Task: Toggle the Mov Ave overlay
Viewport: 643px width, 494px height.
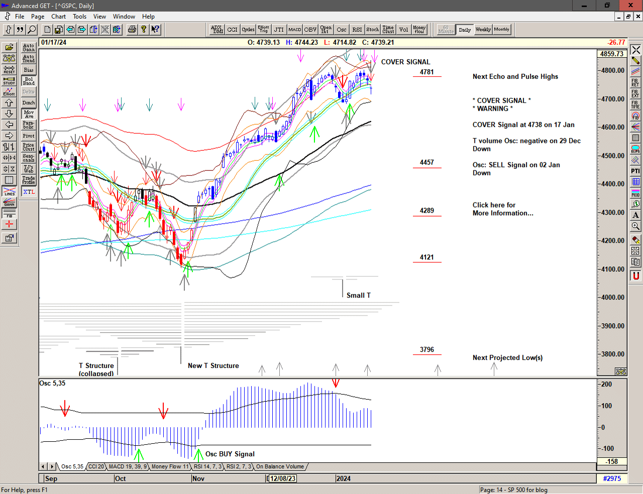Action: pyautogui.click(x=29, y=114)
